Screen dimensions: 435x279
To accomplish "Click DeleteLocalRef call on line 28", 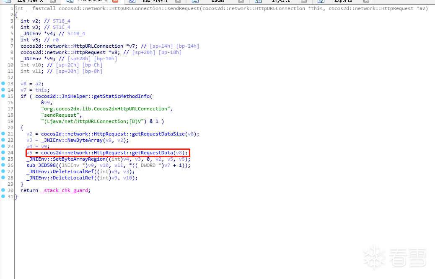I will (x=73, y=178).
